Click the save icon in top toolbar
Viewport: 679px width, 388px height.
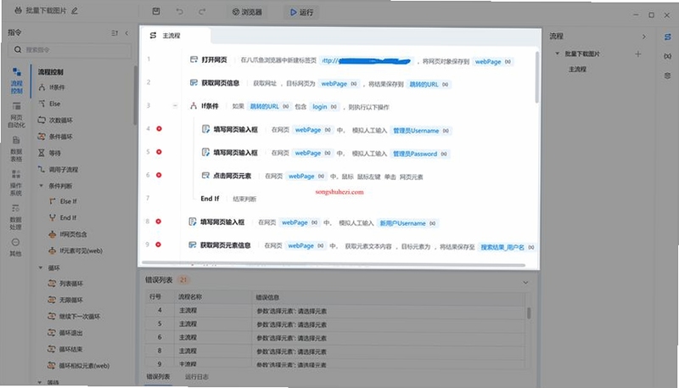pos(156,12)
